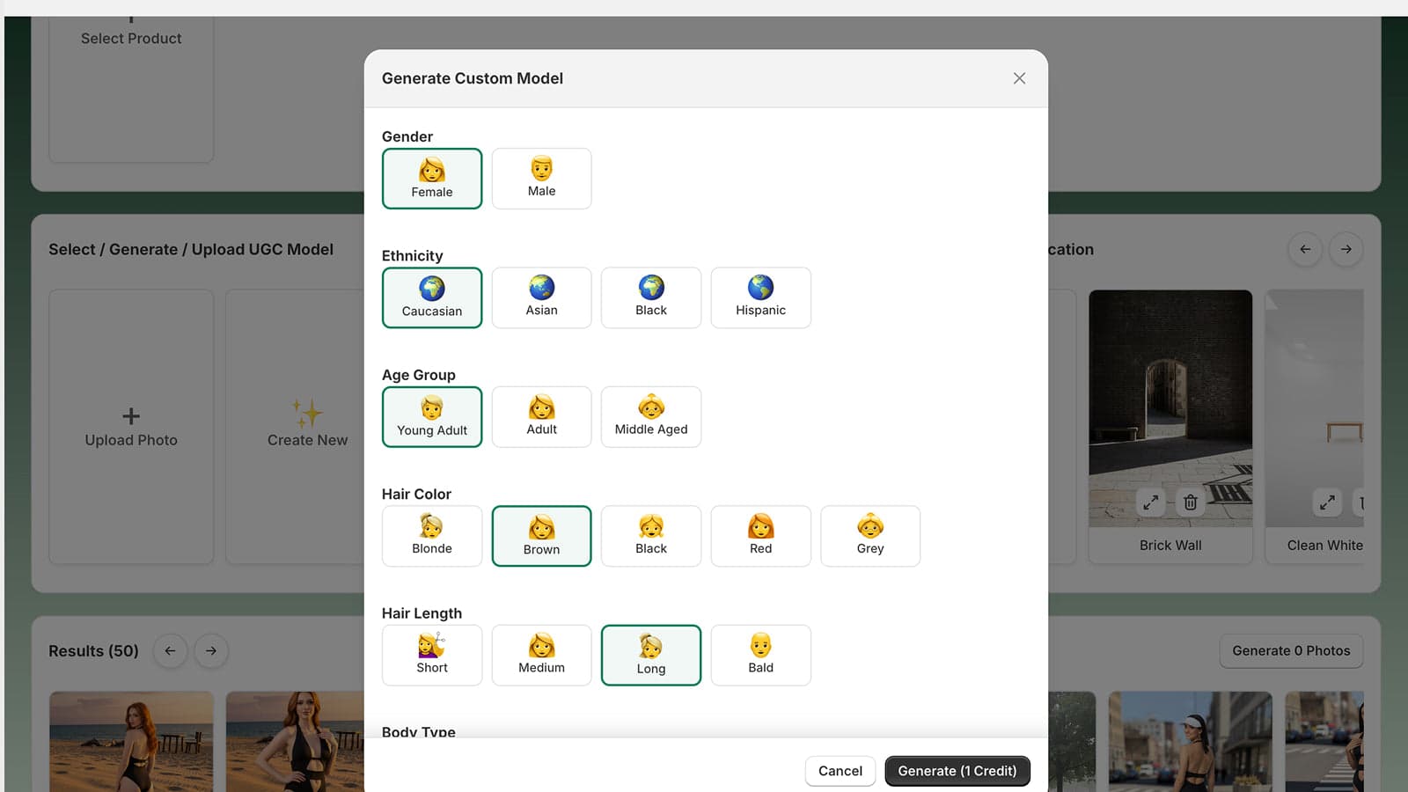
Task: Choose the Asian ethnicity option
Action: [x=541, y=297]
